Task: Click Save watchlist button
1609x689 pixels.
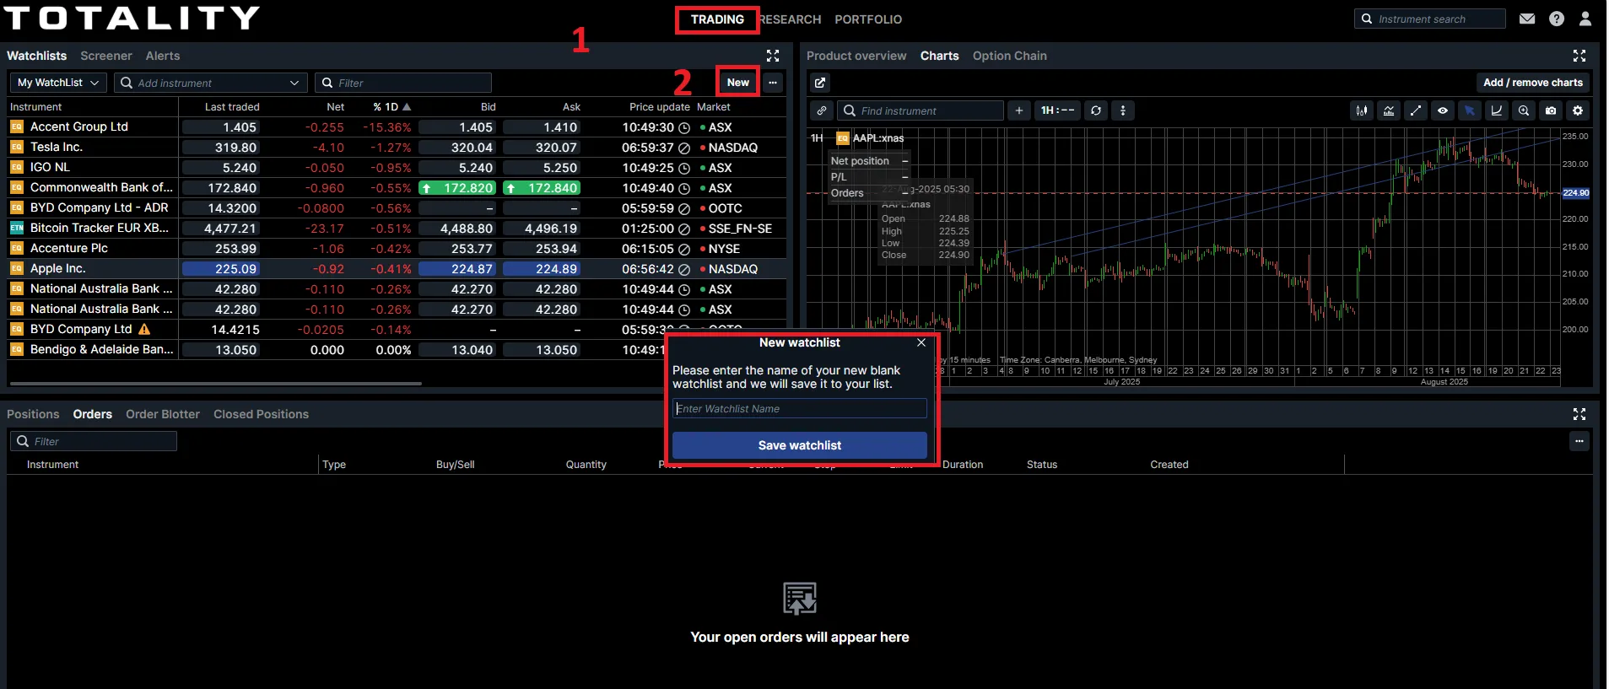Action: click(x=800, y=445)
